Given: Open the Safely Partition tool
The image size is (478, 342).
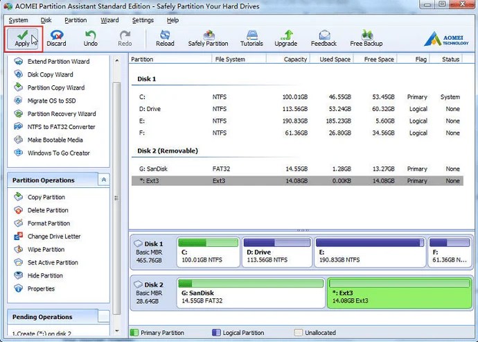Looking at the screenshot, I should point(209,39).
